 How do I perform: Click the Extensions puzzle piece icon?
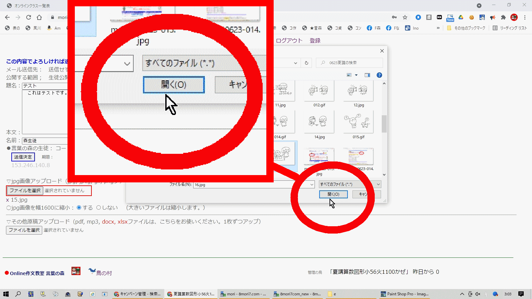503,17
